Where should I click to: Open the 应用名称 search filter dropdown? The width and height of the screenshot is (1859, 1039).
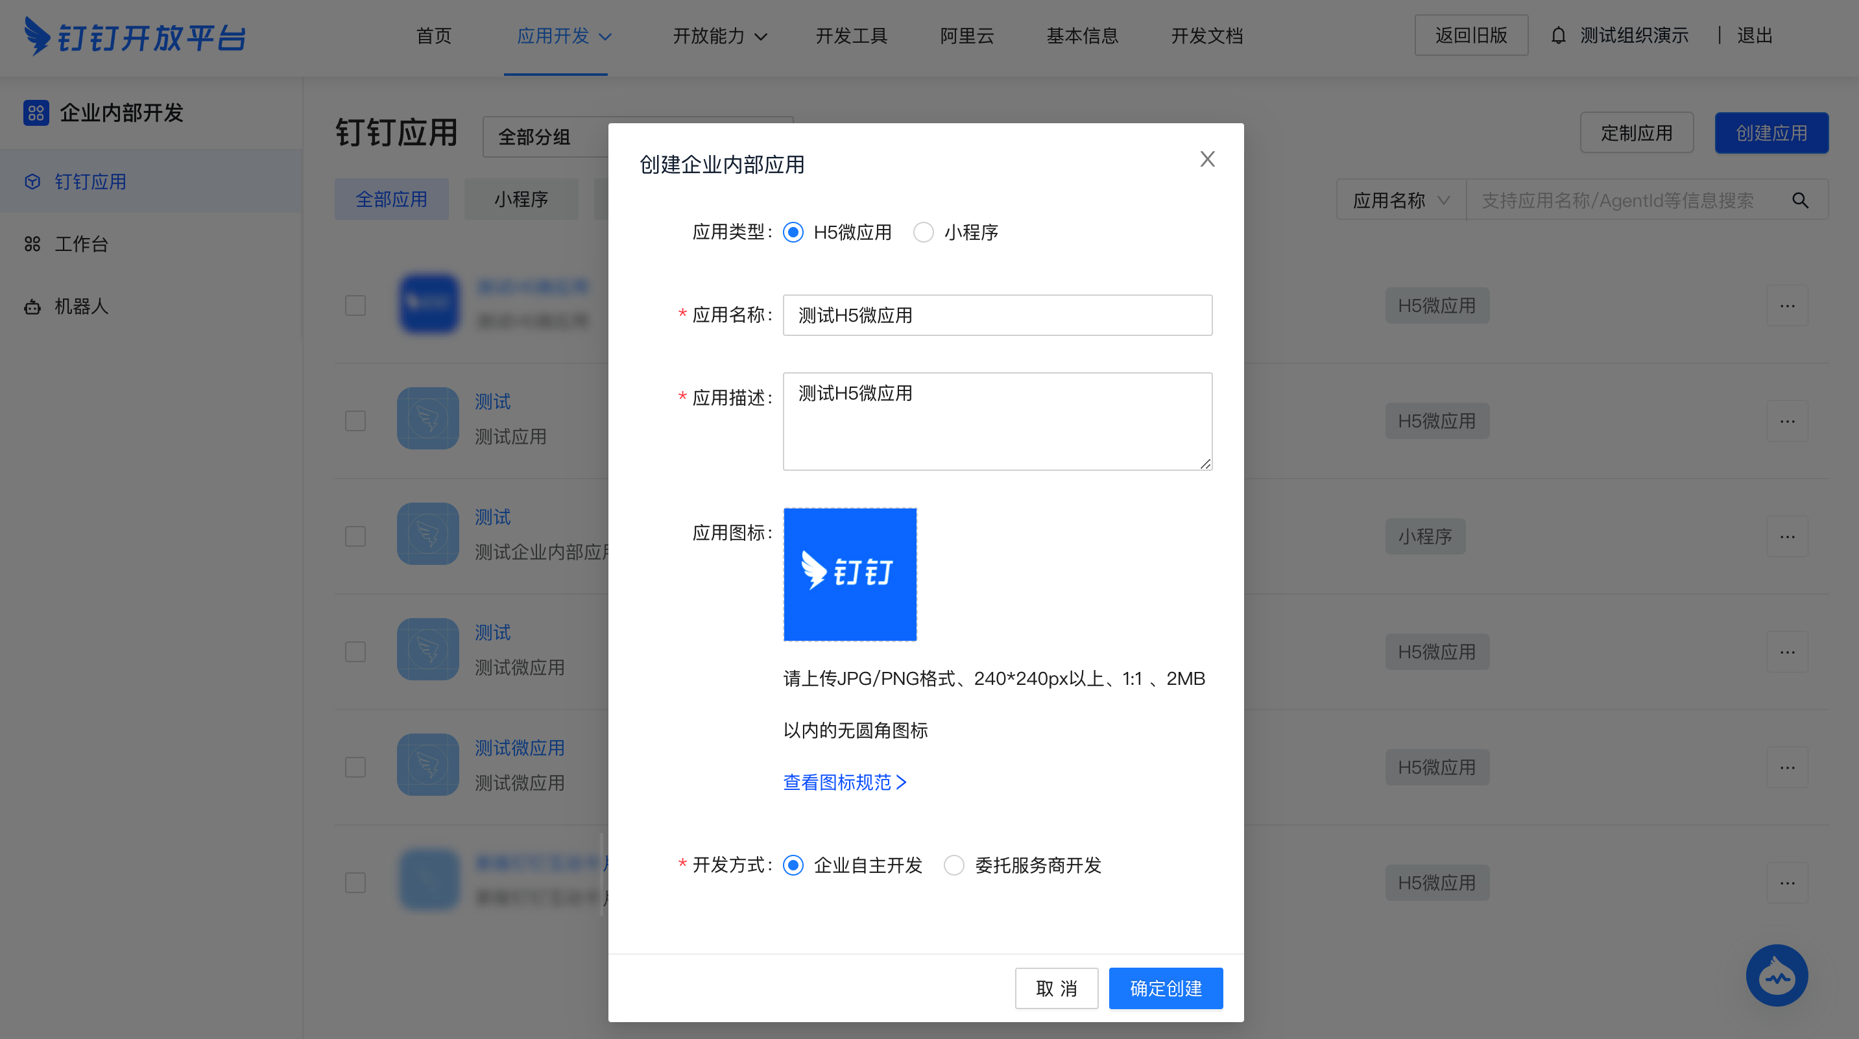[x=1400, y=200]
